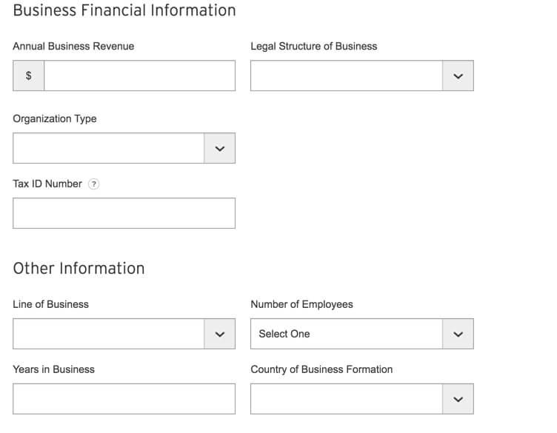Viewport: 557px width, 433px height.
Task: Click the Legal Structure of Business label
Action: pos(313,46)
